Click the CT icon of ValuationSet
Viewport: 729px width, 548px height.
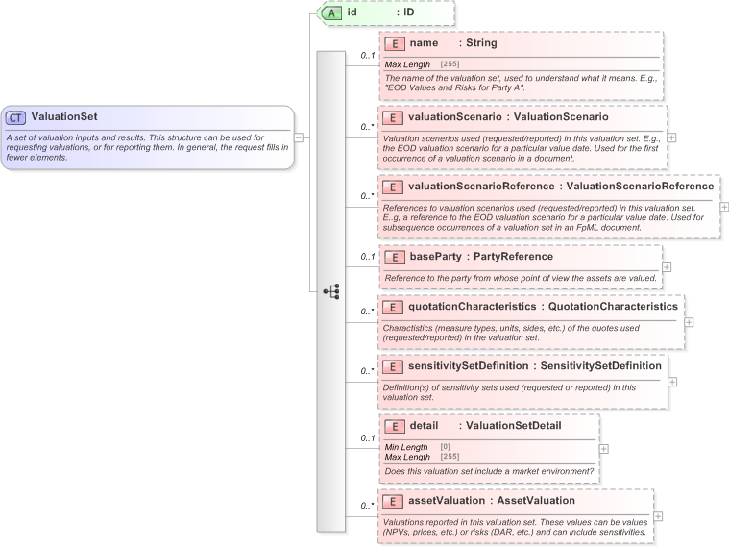(x=15, y=117)
